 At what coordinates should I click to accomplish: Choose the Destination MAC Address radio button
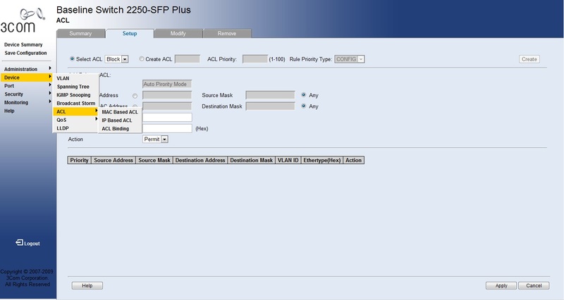pos(135,107)
